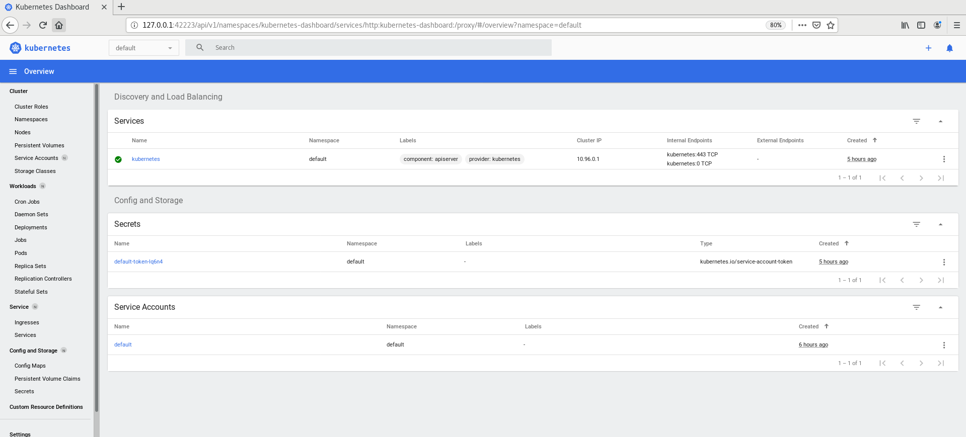Open the default service account link
This screenshot has width=966, height=437.
coord(123,344)
